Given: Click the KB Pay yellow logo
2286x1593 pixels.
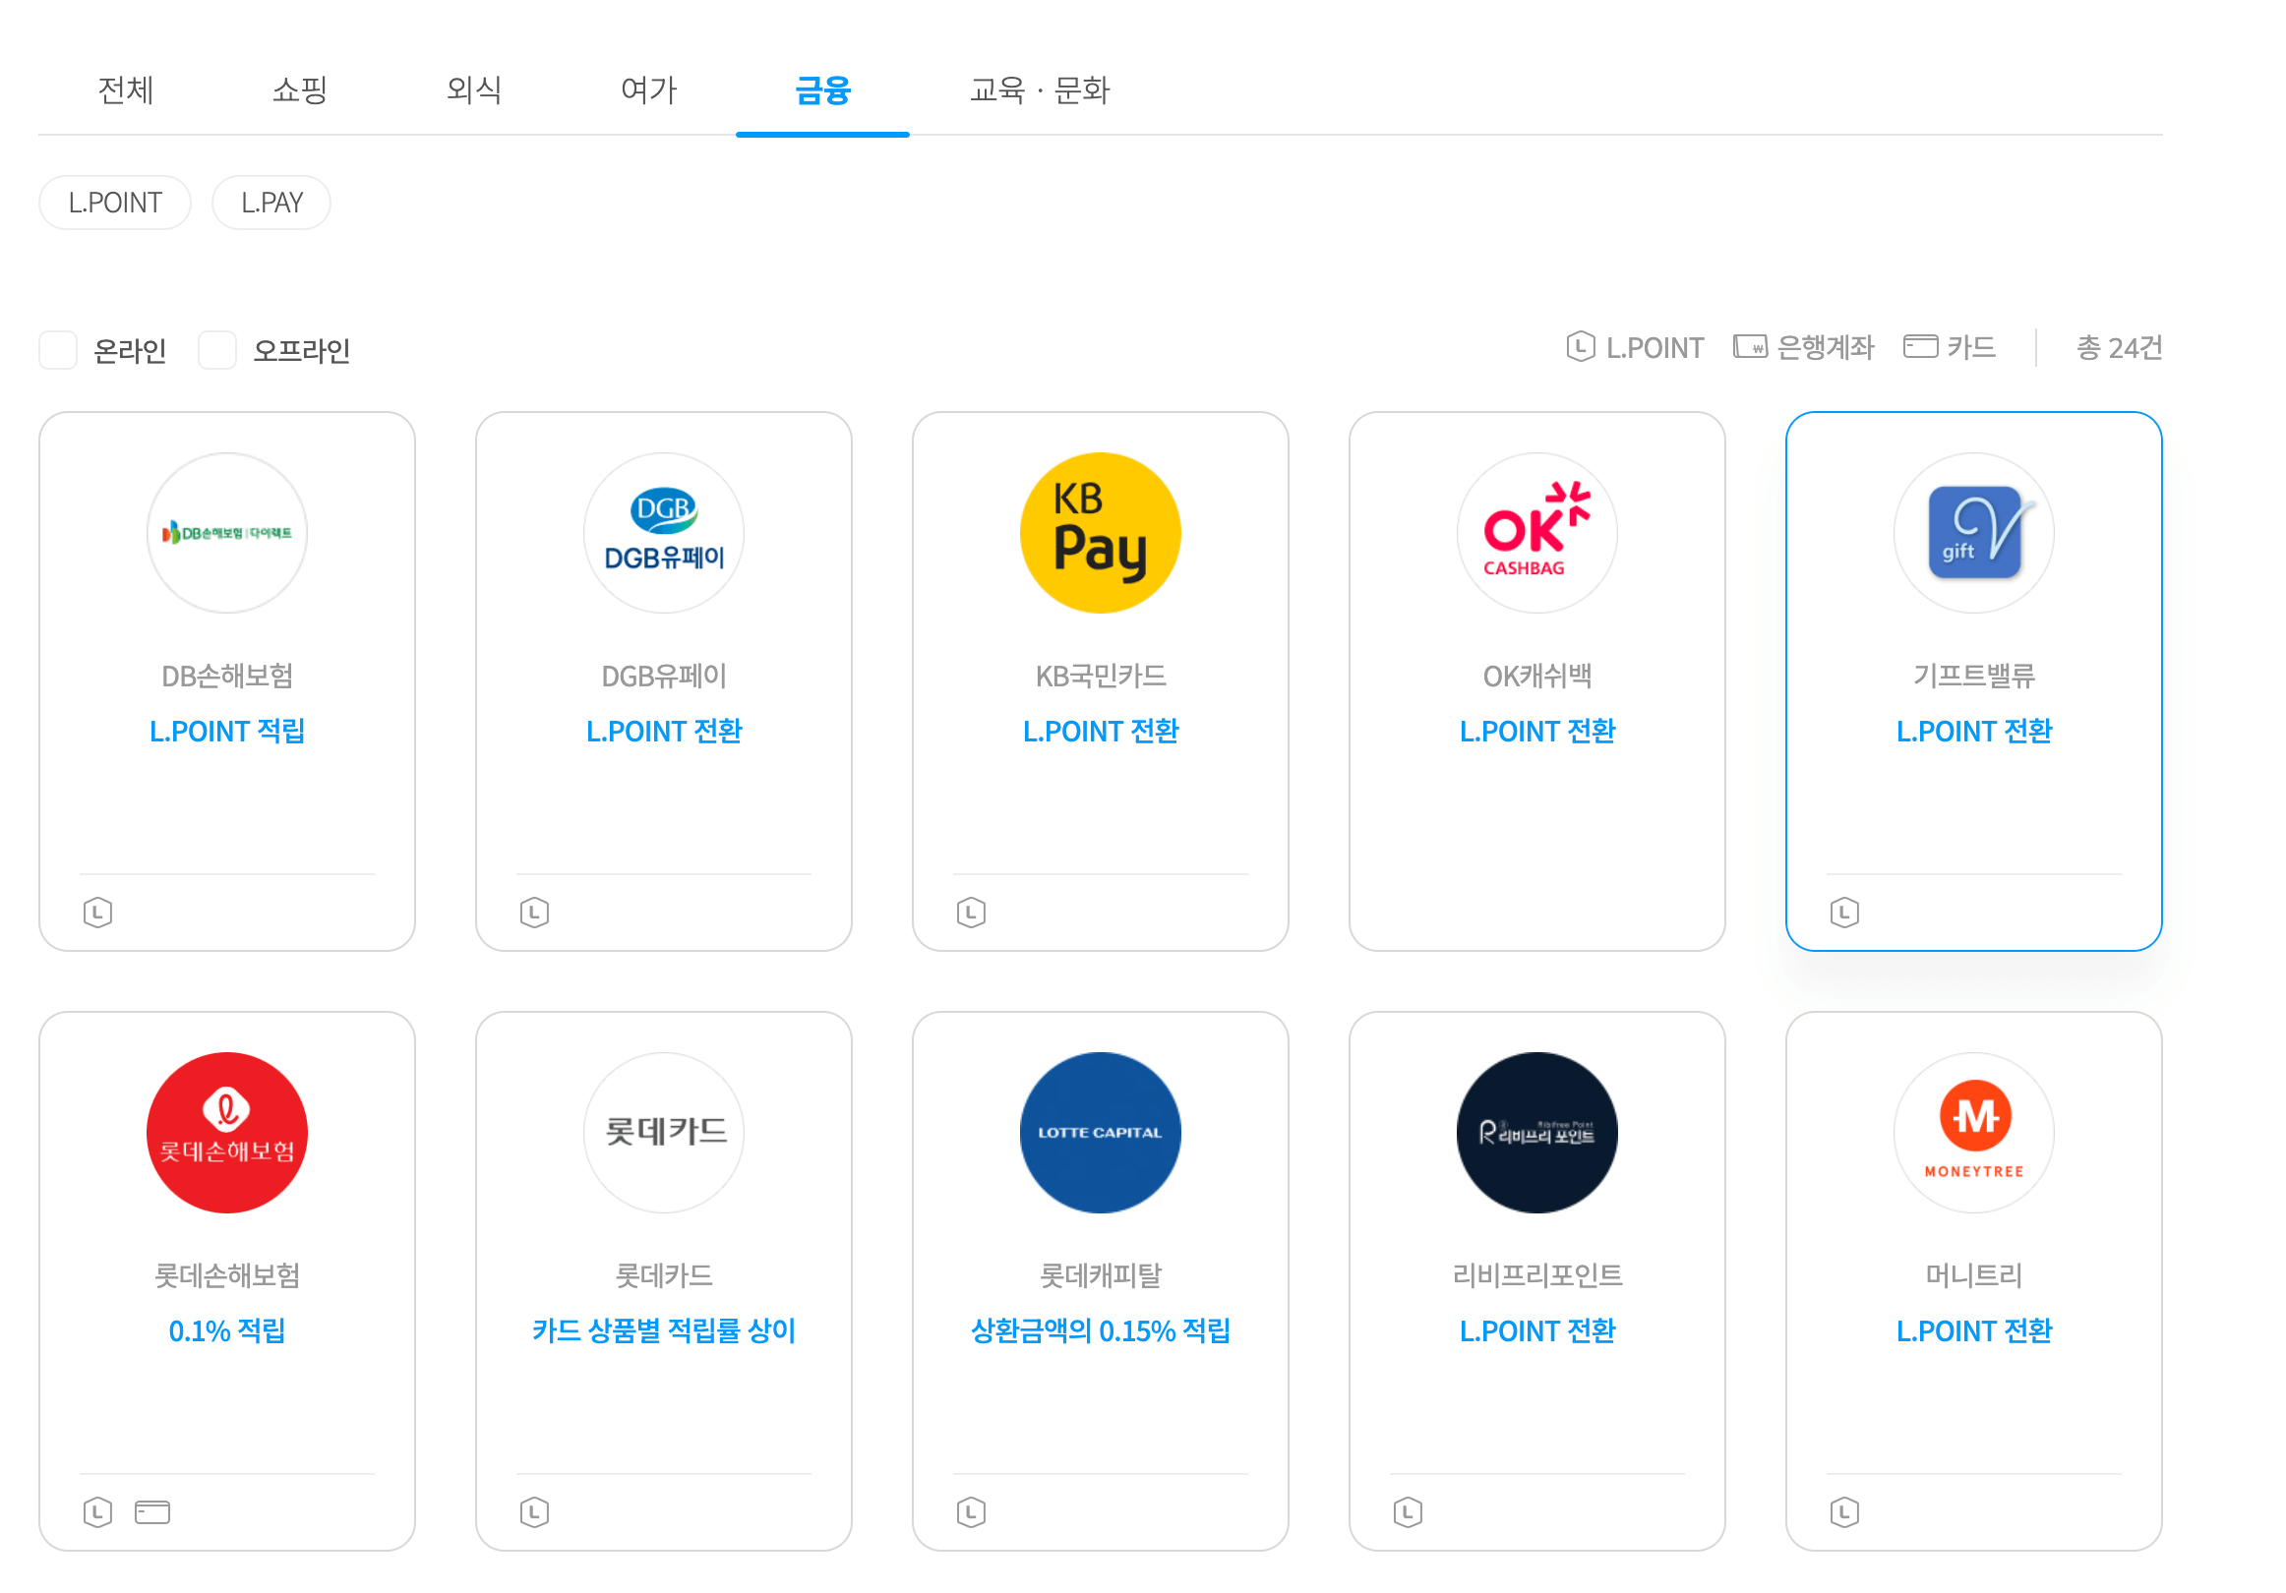Looking at the screenshot, I should point(1099,533).
